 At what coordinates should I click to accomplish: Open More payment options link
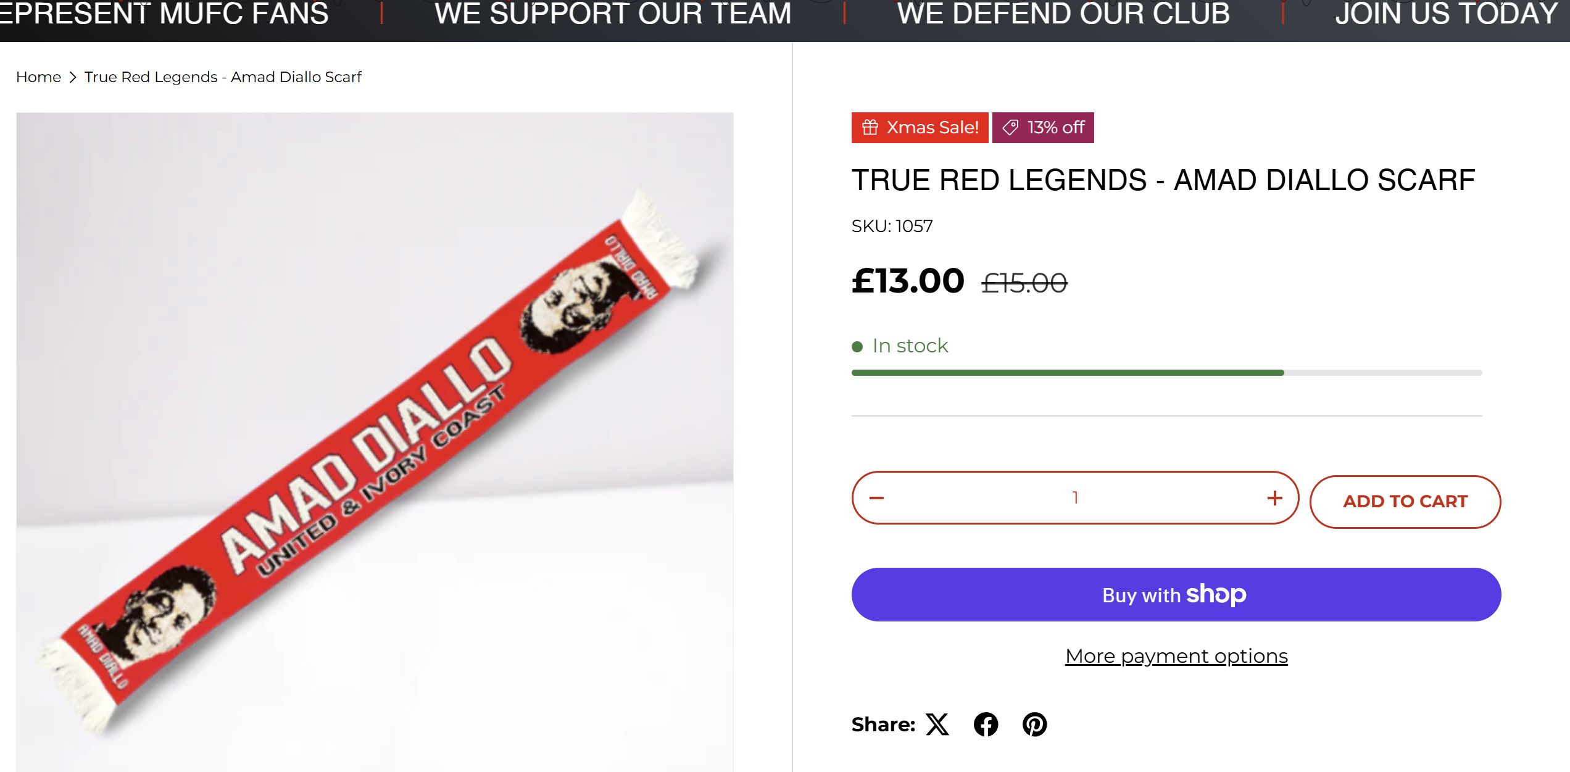(x=1176, y=656)
